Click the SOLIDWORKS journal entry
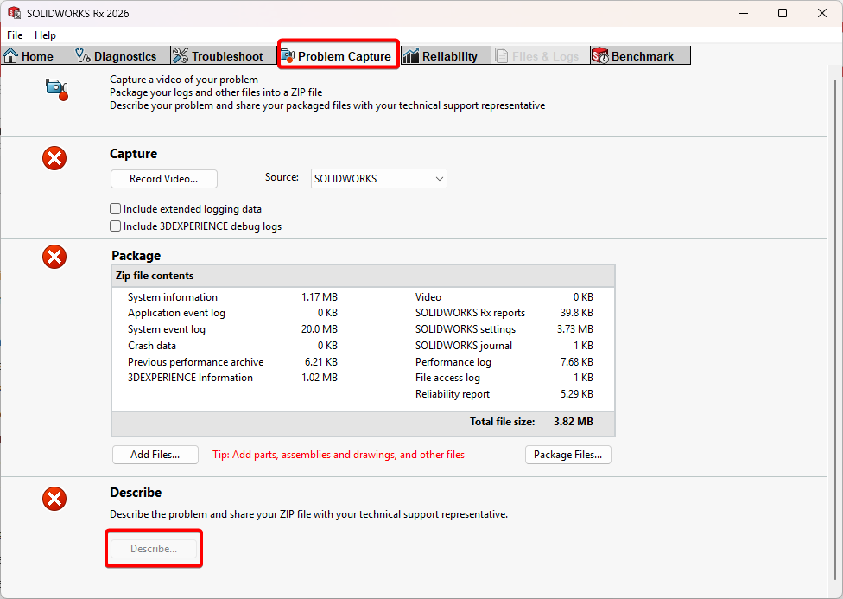843x599 pixels. click(x=464, y=346)
